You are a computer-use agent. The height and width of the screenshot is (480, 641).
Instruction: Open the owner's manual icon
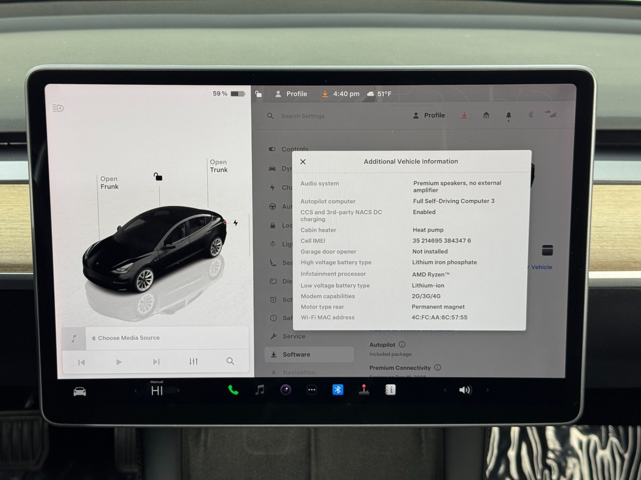coord(390,390)
